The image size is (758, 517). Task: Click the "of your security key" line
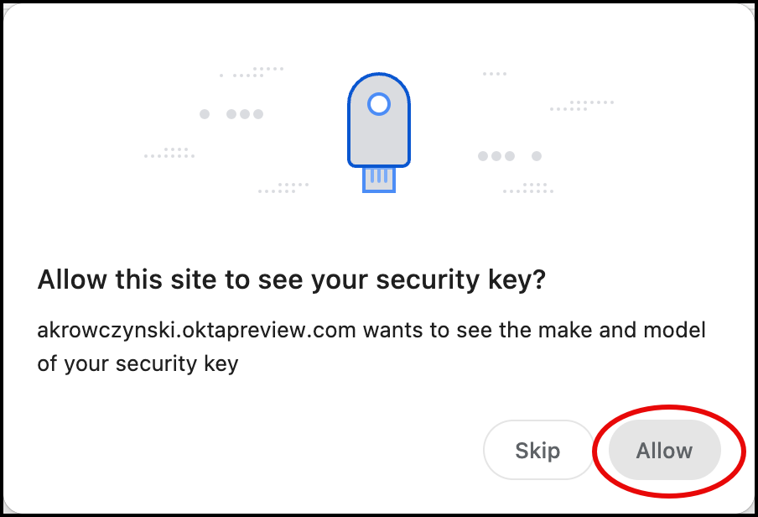point(138,363)
